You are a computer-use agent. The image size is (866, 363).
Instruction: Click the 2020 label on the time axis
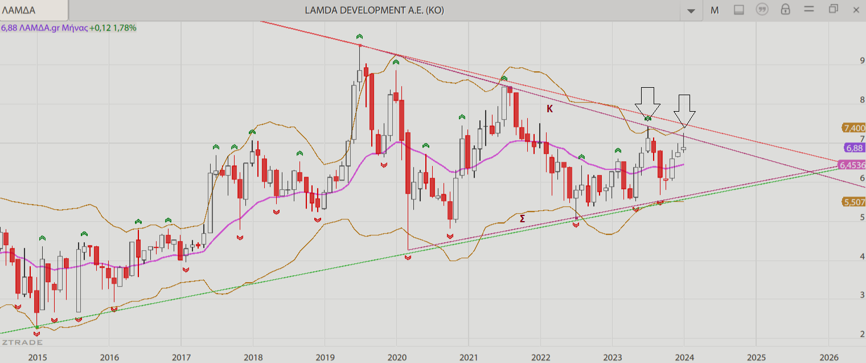396,357
